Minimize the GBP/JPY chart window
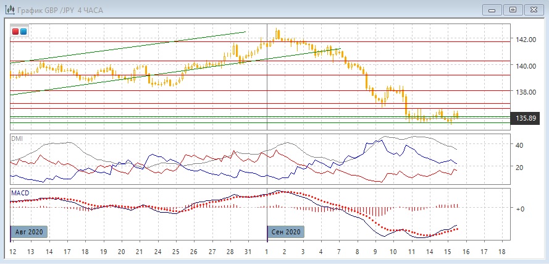This screenshot has height=264, width=549. tap(492, 9)
